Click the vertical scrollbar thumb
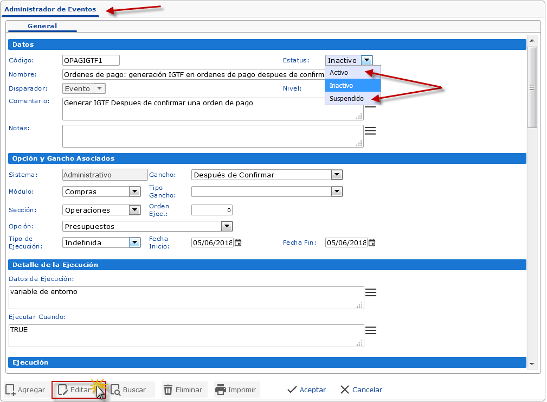This screenshot has width=547, height=402. coord(532,87)
